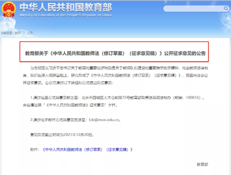Click the 教育部 signature at bottom right
231x175 pixels.
tap(202, 164)
